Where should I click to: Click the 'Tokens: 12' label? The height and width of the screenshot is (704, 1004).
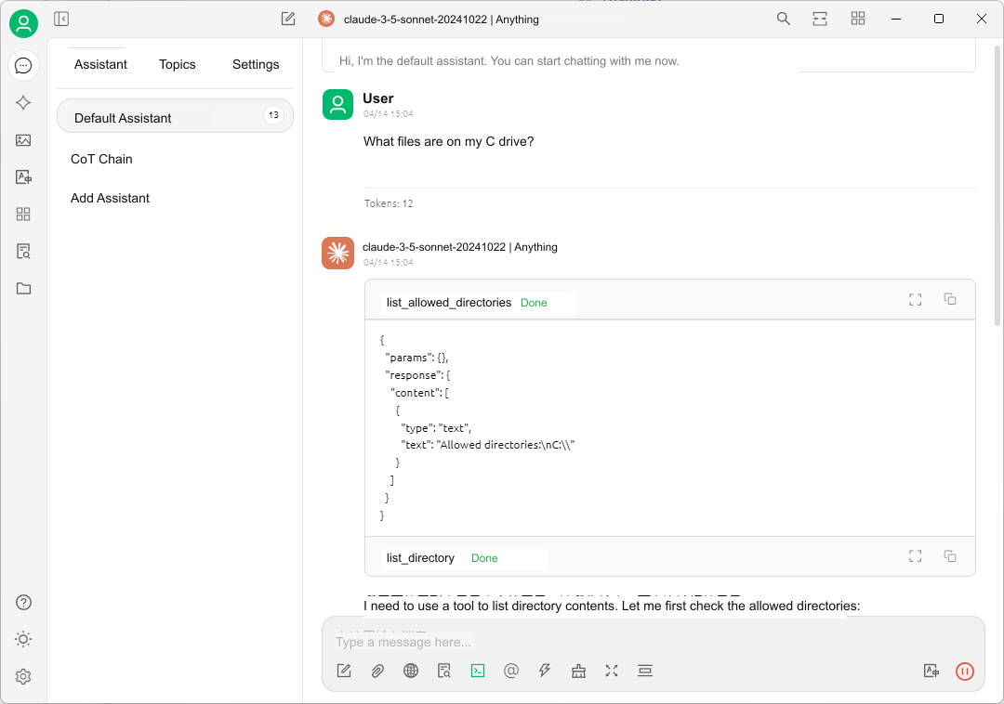coord(389,203)
